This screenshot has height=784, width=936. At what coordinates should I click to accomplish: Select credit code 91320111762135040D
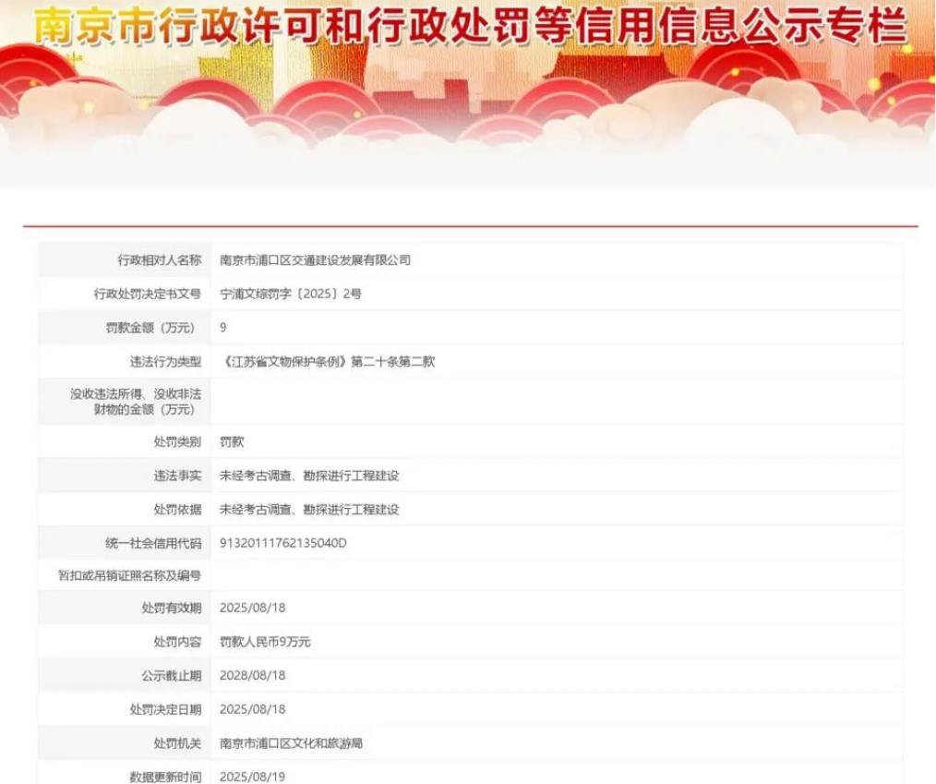283,543
